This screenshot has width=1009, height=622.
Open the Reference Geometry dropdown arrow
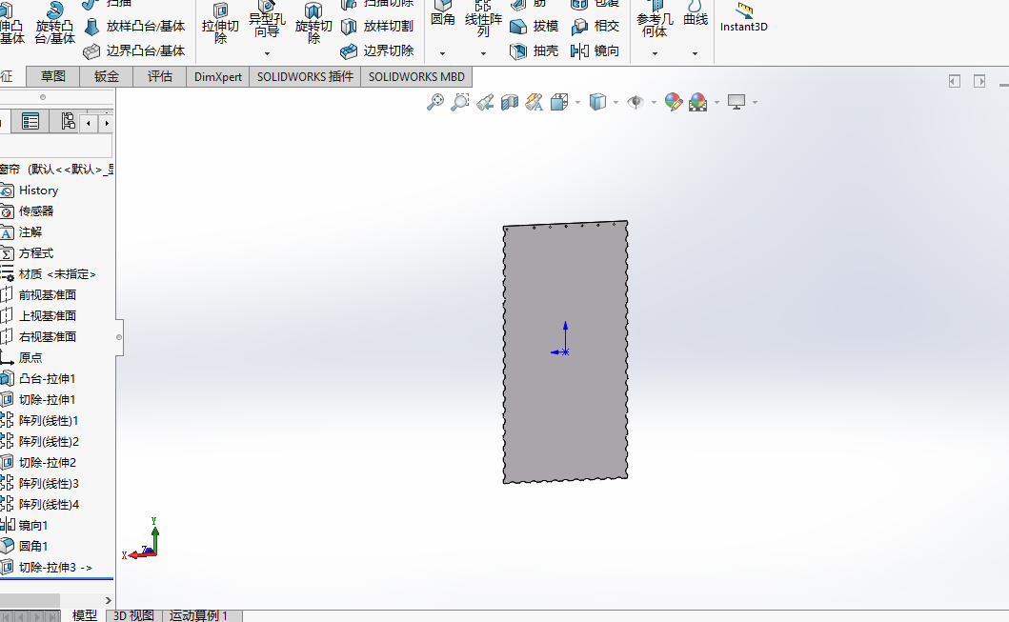pos(656,53)
